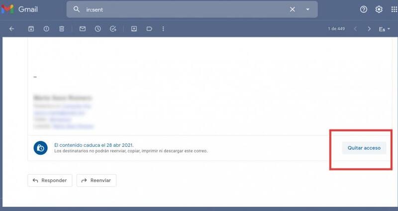Delete this email with the trash icon
The width and height of the screenshot is (398, 211).
tap(62, 29)
